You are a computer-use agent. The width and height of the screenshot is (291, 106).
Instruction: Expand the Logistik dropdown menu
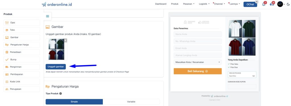(x=204, y=4)
